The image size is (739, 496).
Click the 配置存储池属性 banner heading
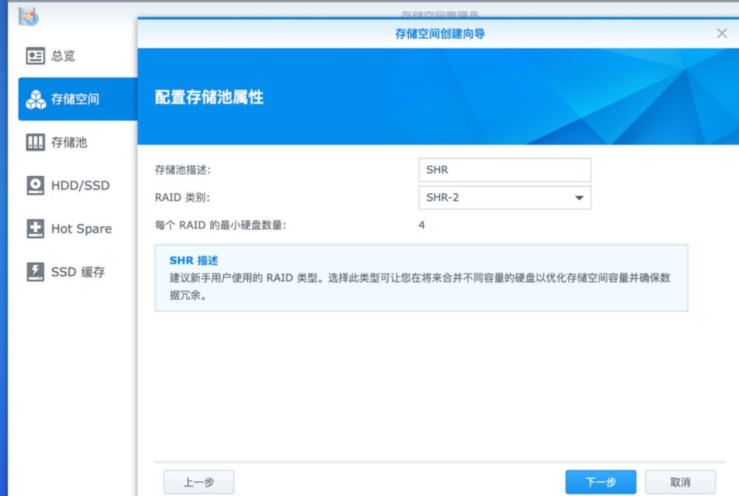209,98
